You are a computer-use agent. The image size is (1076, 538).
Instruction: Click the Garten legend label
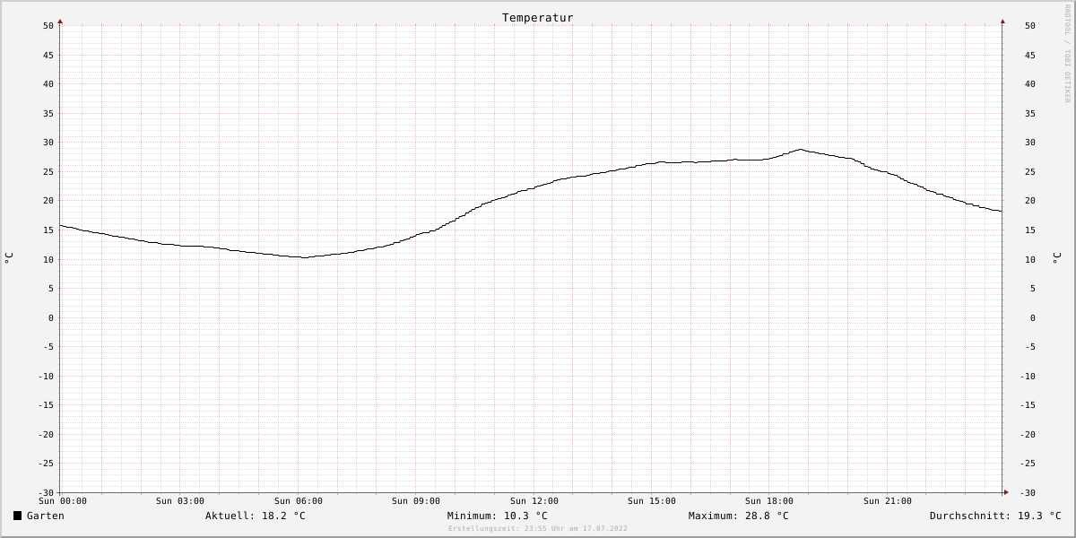tap(46, 516)
